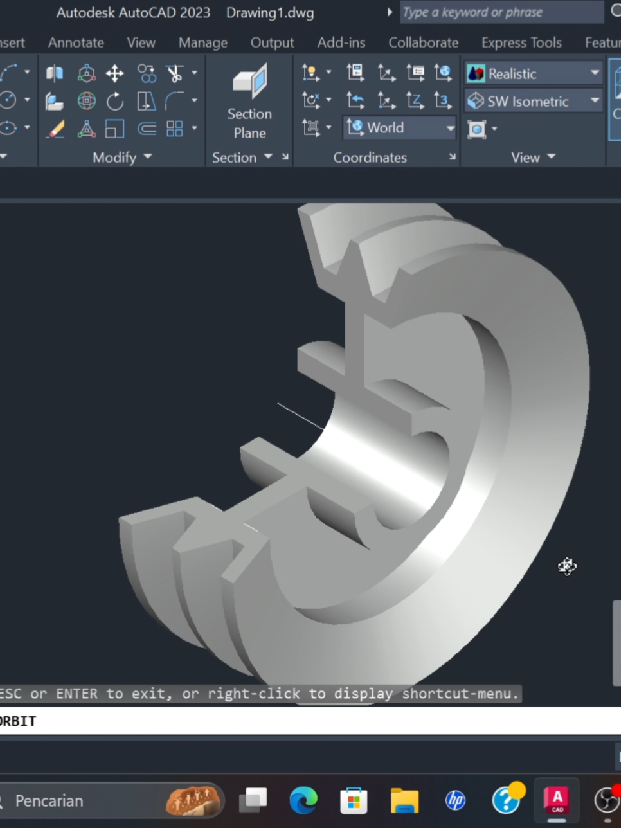Expand the Modify panel
Image resolution: width=621 pixels, height=828 pixels.
tap(147, 157)
